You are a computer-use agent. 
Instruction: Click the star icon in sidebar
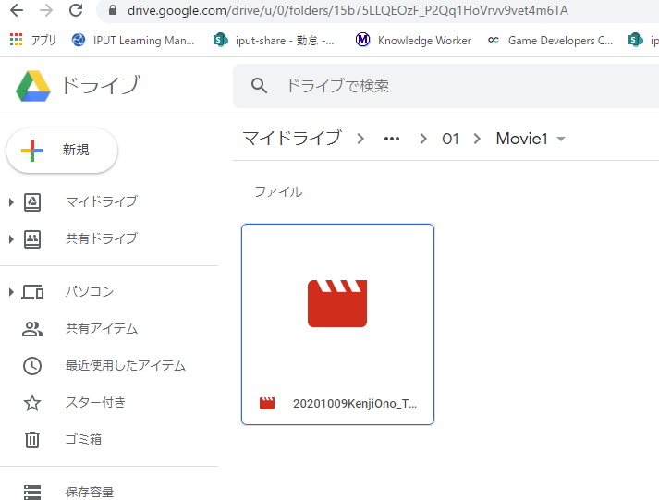(32, 403)
